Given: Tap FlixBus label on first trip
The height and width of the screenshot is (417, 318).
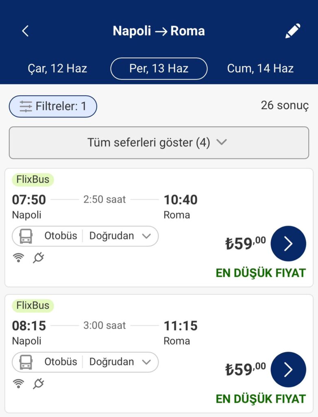Looking at the screenshot, I should (x=33, y=180).
